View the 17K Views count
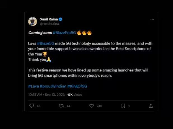The height and width of the screenshot is (129, 173). [x=75, y=95]
